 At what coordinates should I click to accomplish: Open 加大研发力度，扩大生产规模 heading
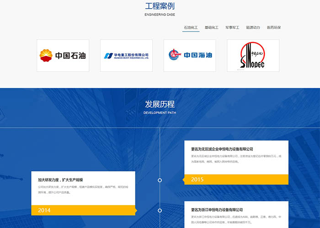click(x=60, y=180)
